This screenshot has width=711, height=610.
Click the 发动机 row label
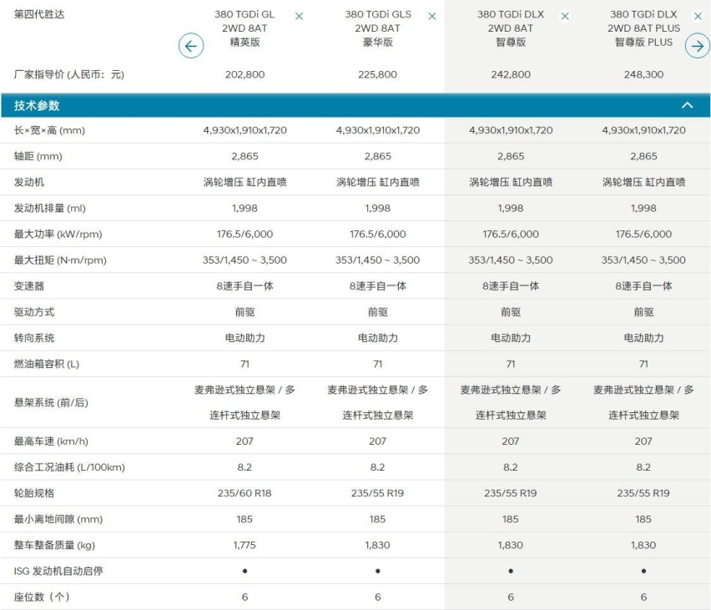point(29,182)
